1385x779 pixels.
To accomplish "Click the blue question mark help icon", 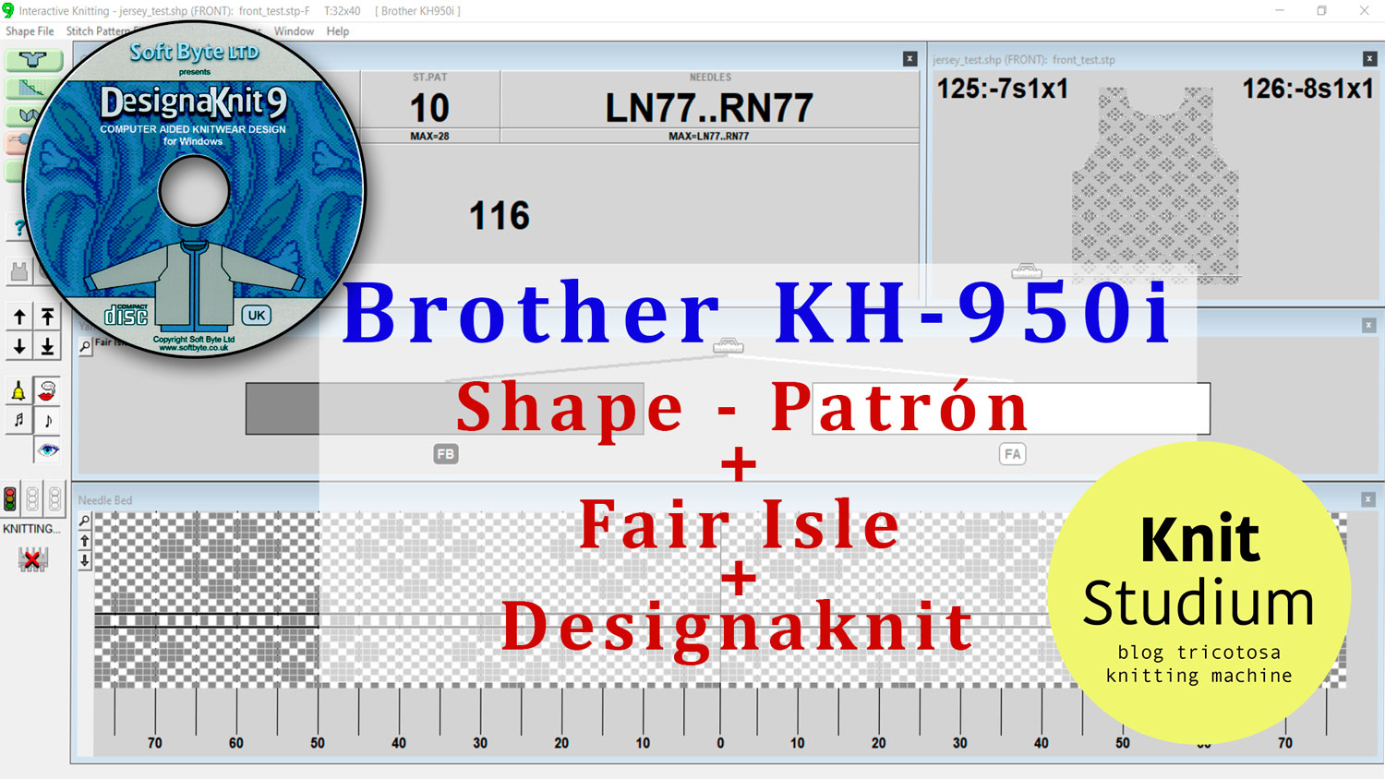I will click(x=18, y=228).
